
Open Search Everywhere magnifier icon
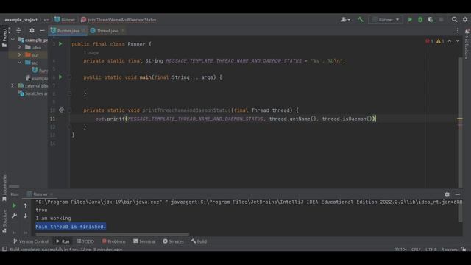click(x=455, y=20)
